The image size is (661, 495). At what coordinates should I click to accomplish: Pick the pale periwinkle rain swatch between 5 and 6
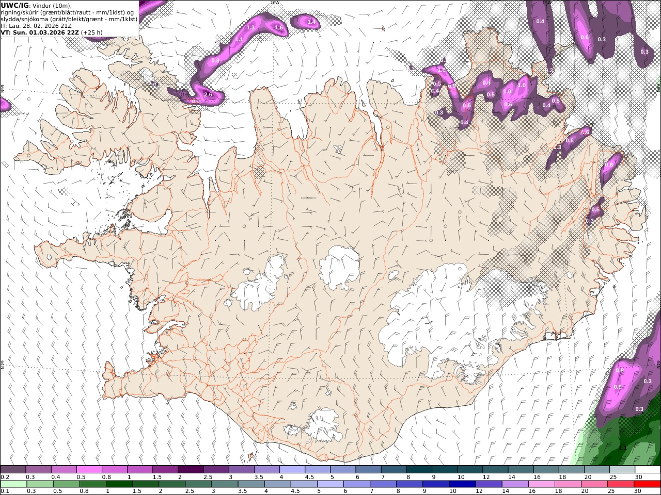coord(330,484)
